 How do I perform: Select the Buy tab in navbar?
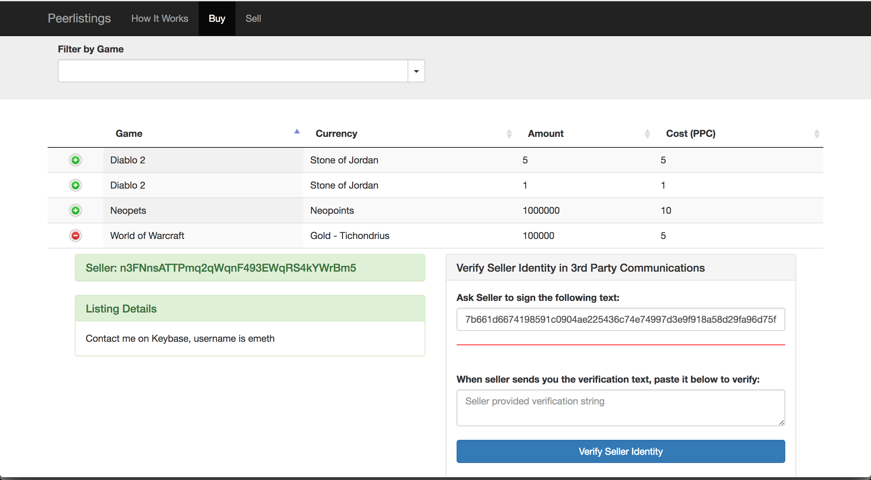217,18
